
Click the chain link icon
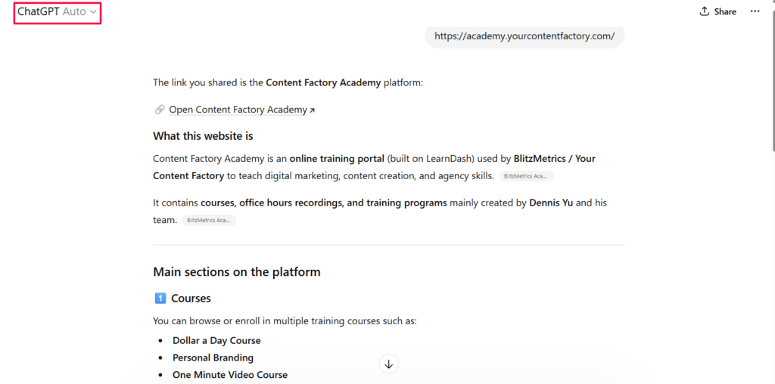160,110
